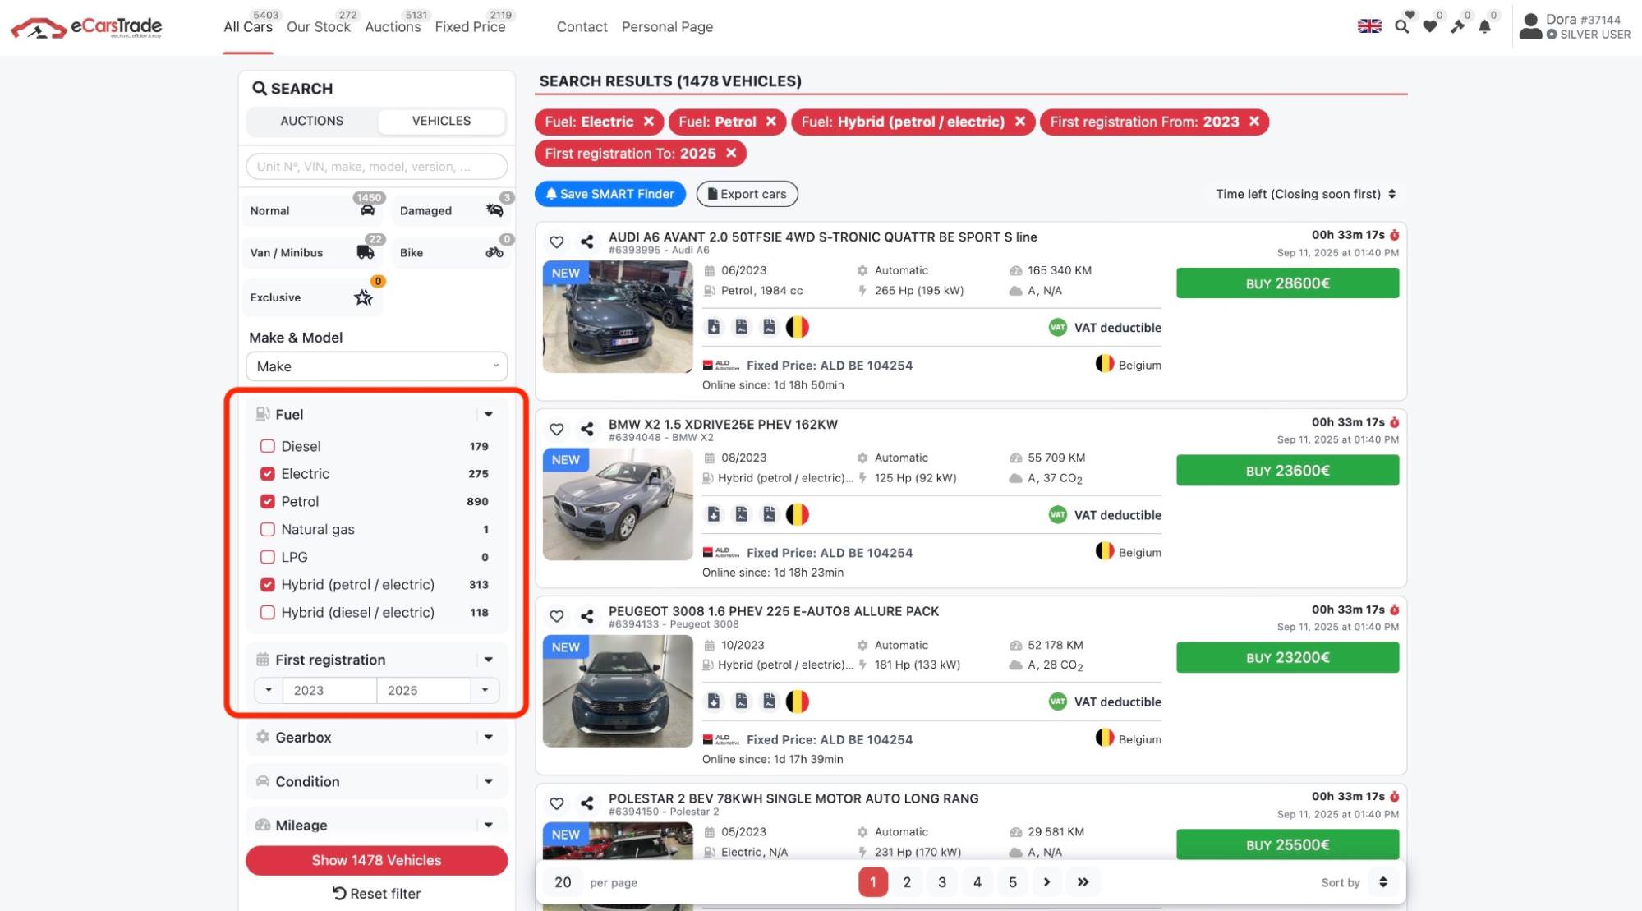This screenshot has height=911, width=1642.
Task: Buy the BMW X2 for 23600€
Action: (x=1287, y=471)
